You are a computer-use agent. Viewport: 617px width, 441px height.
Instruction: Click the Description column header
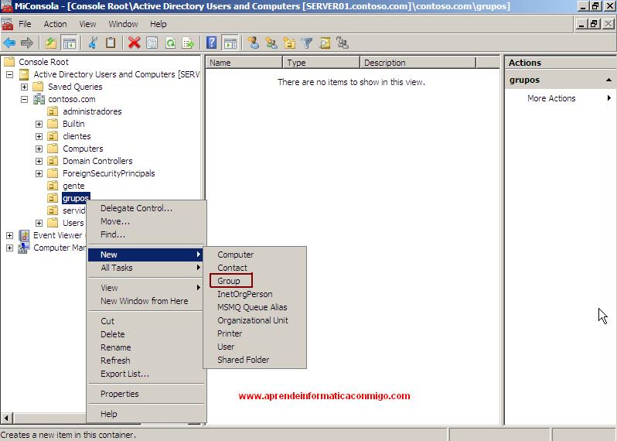[384, 63]
